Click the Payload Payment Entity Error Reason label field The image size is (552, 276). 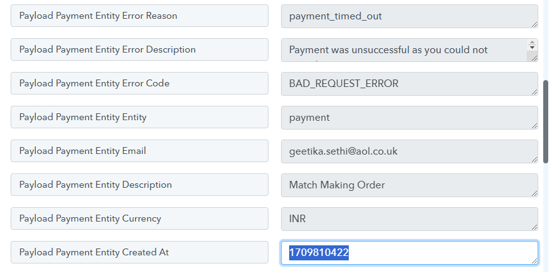(x=139, y=16)
